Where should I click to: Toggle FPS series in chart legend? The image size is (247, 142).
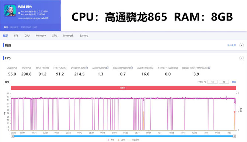point(111,140)
